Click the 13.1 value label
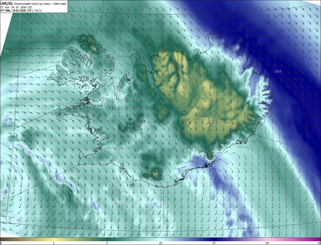This screenshot has height=245, width=321. pos(242,218)
